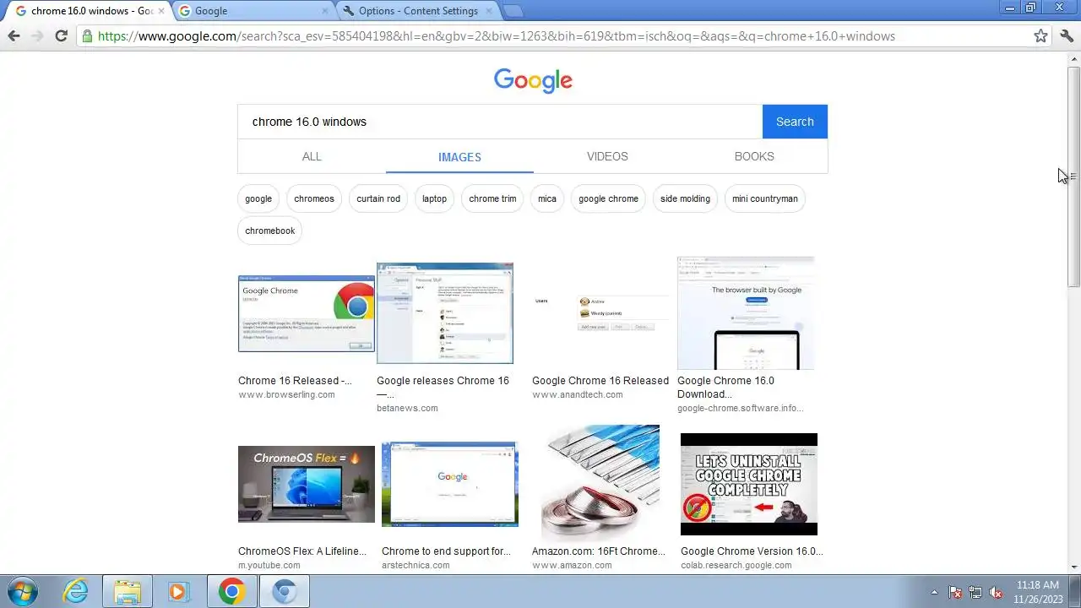Reload the page with refresh icon
Viewport: 1081px width, 608px height.
[x=61, y=35]
